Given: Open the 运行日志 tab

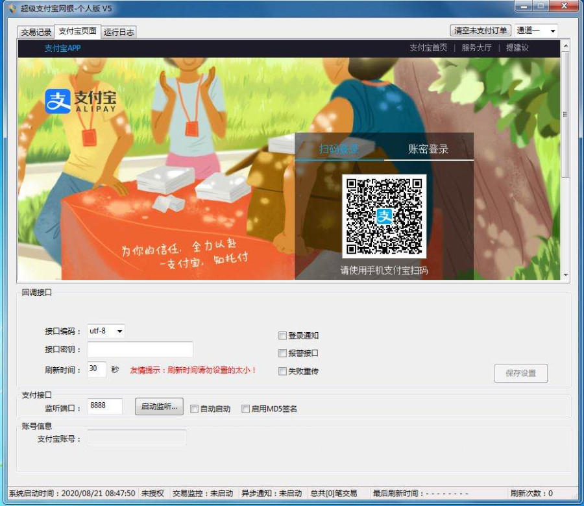Looking at the screenshot, I should pyautogui.click(x=119, y=32).
